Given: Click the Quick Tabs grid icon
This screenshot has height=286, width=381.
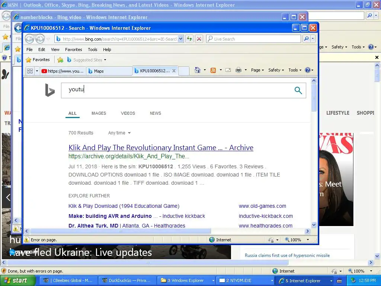Looking at the screenshot, I should click(30, 71).
